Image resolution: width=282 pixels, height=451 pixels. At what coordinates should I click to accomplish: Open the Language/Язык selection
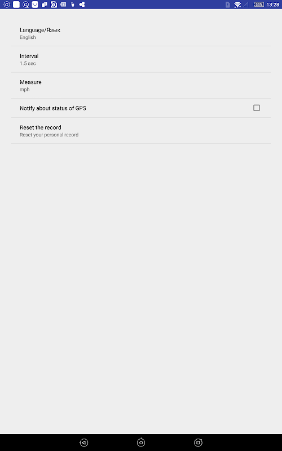click(141, 33)
